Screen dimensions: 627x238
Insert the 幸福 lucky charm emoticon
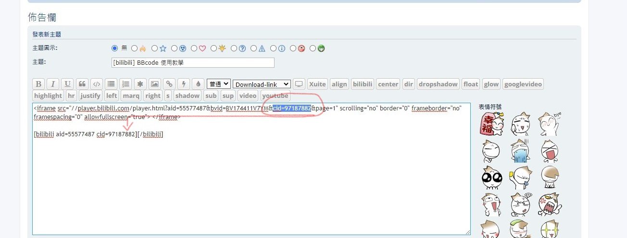491,124
